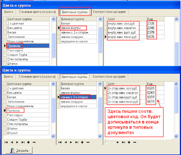
Task: Select внутр.лам. махагон color row
Action: pyautogui.click(x=127, y=28)
